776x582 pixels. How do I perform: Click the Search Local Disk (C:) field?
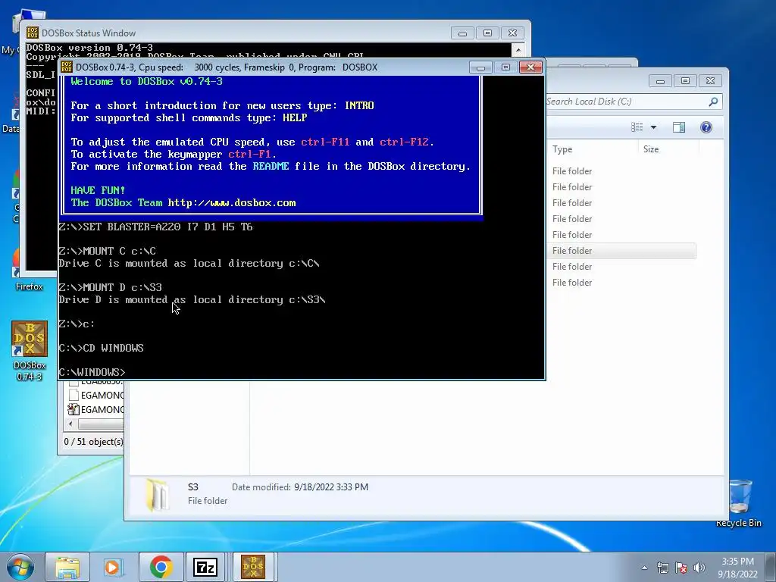634,102
